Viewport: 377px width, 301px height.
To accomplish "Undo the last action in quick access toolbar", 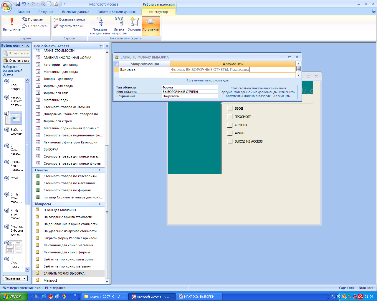I will (24, 4).
